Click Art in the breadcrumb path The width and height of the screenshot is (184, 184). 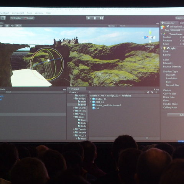click(x=102, y=95)
